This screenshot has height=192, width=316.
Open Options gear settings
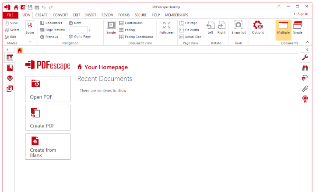(258, 27)
